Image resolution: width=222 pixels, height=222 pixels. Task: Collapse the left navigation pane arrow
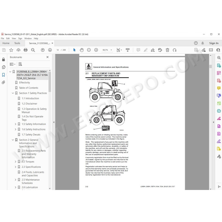[54, 122]
